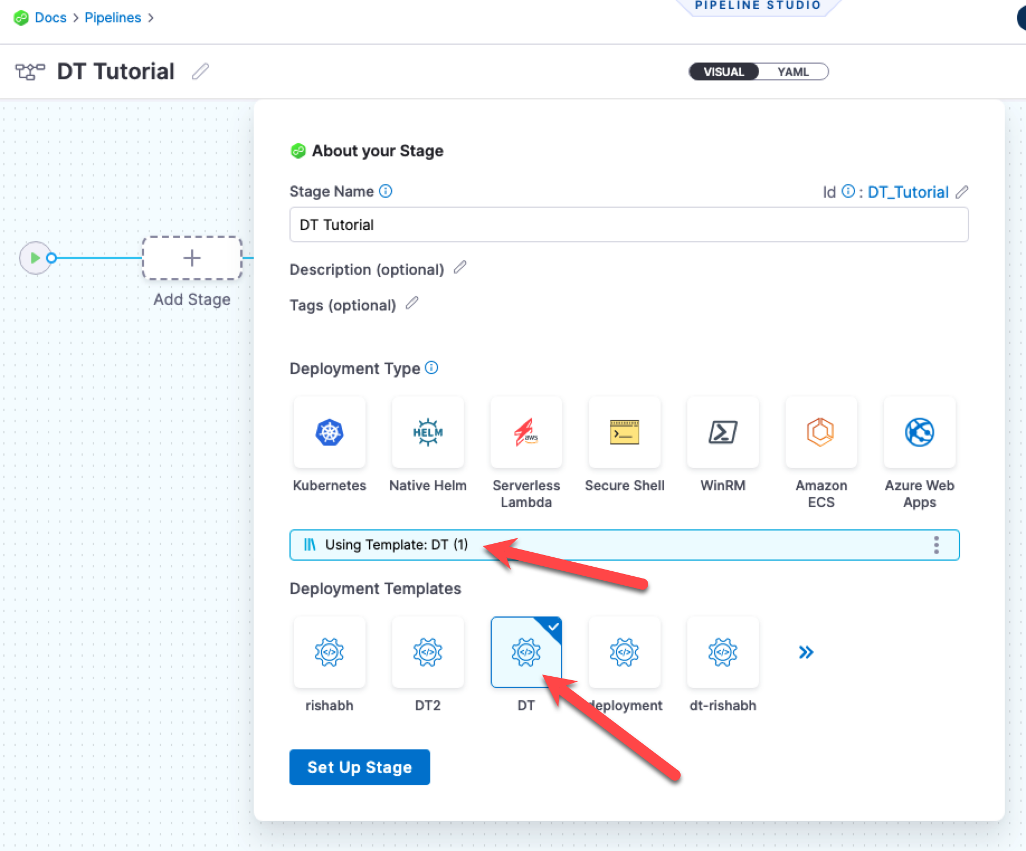Expand Description field with pencil icon
This screenshot has width=1026, height=851.
pyautogui.click(x=460, y=268)
